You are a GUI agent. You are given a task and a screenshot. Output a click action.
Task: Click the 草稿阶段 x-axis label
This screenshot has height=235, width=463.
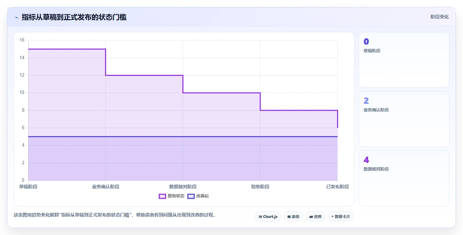pos(28,187)
